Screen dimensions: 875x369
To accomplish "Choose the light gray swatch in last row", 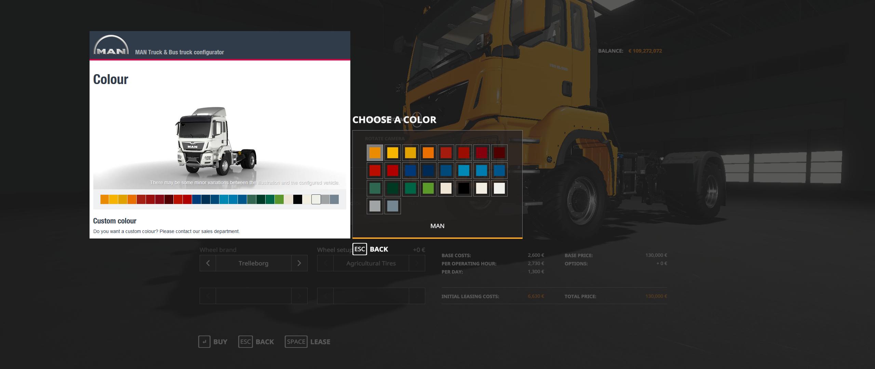I will (x=375, y=206).
